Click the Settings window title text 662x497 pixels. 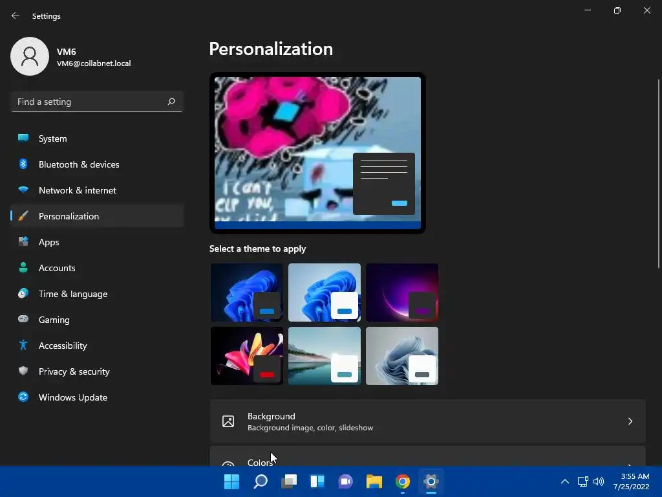point(47,16)
